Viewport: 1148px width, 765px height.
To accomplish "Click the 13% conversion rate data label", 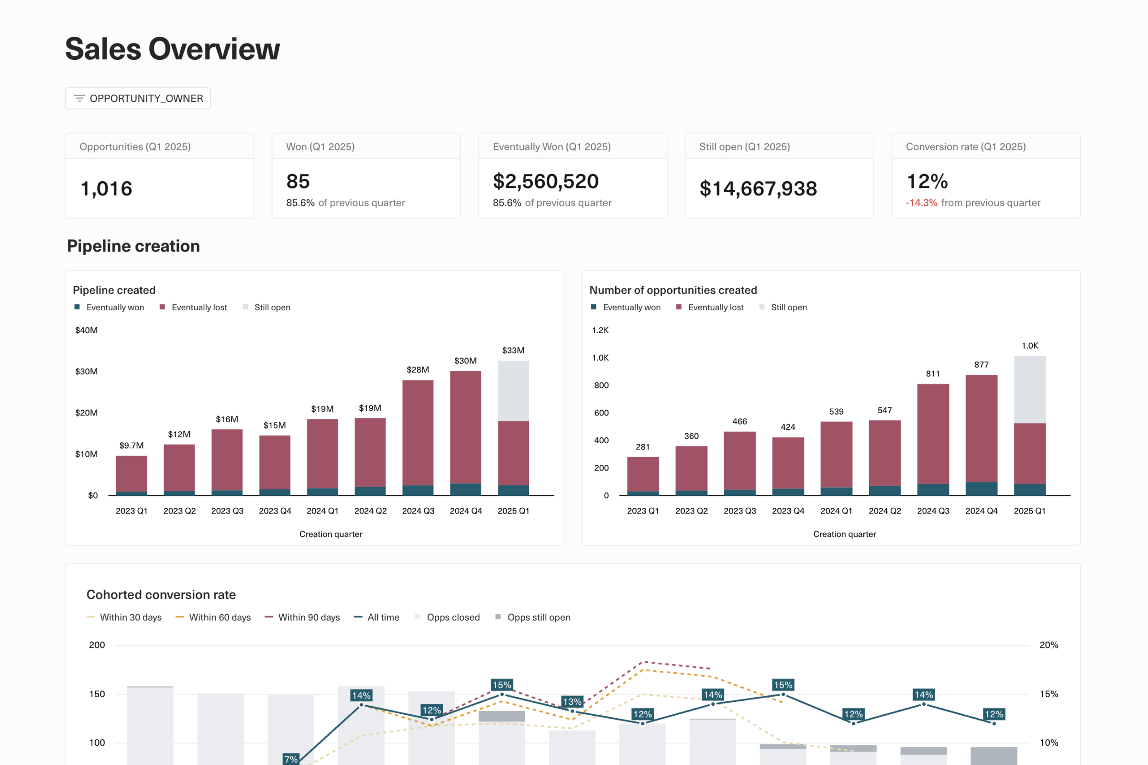I will click(x=572, y=701).
